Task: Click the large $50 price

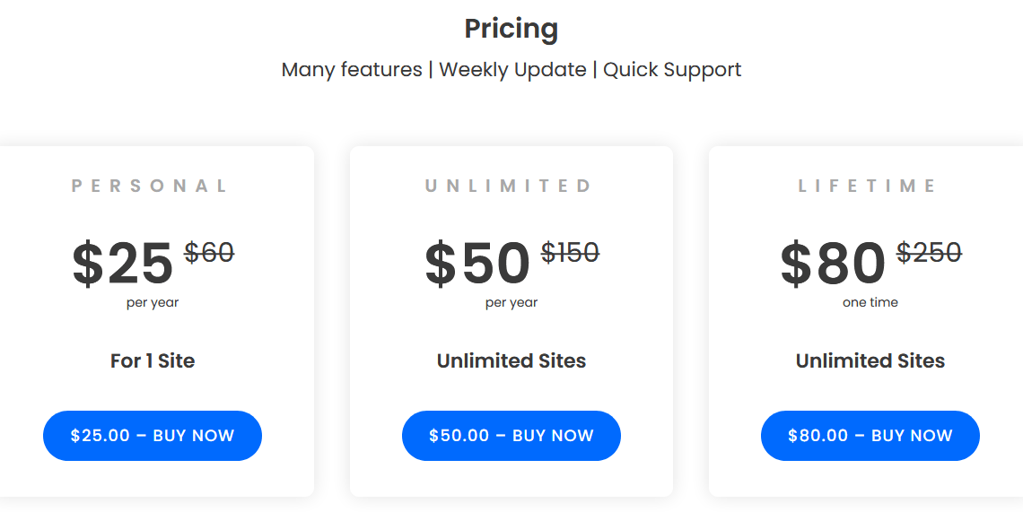Action: pos(478,264)
